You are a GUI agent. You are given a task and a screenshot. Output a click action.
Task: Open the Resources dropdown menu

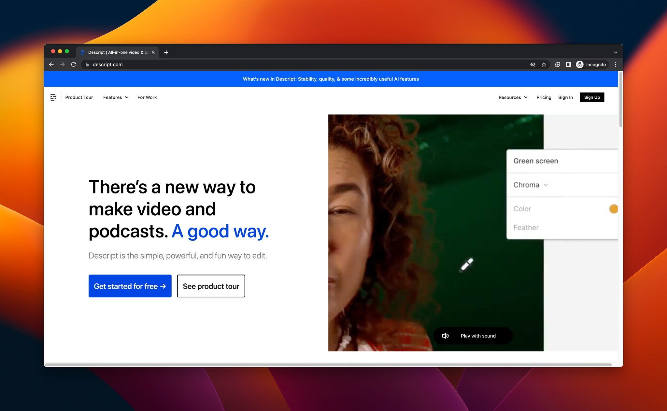point(513,97)
